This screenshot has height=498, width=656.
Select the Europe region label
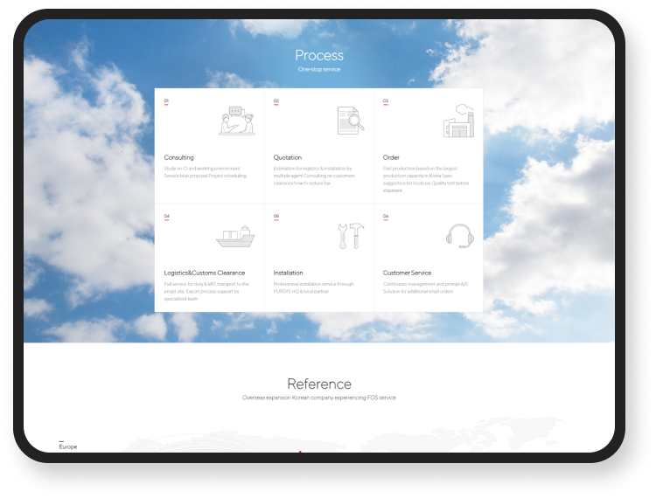point(68,446)
